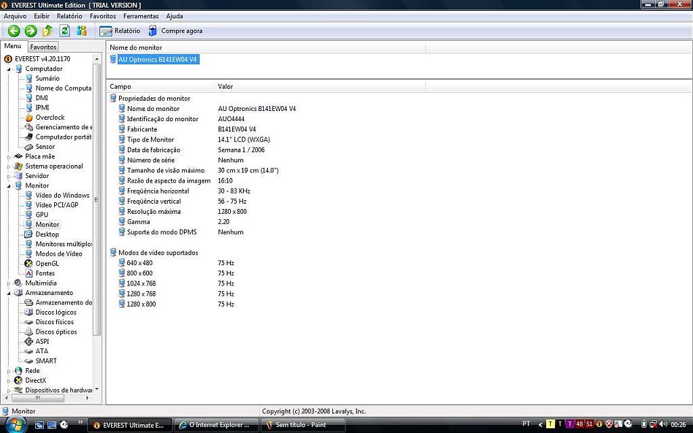This screenshot has height=433, width=693.
Task: Click the PT language indicator in taskbar
Action: (526, 425)
